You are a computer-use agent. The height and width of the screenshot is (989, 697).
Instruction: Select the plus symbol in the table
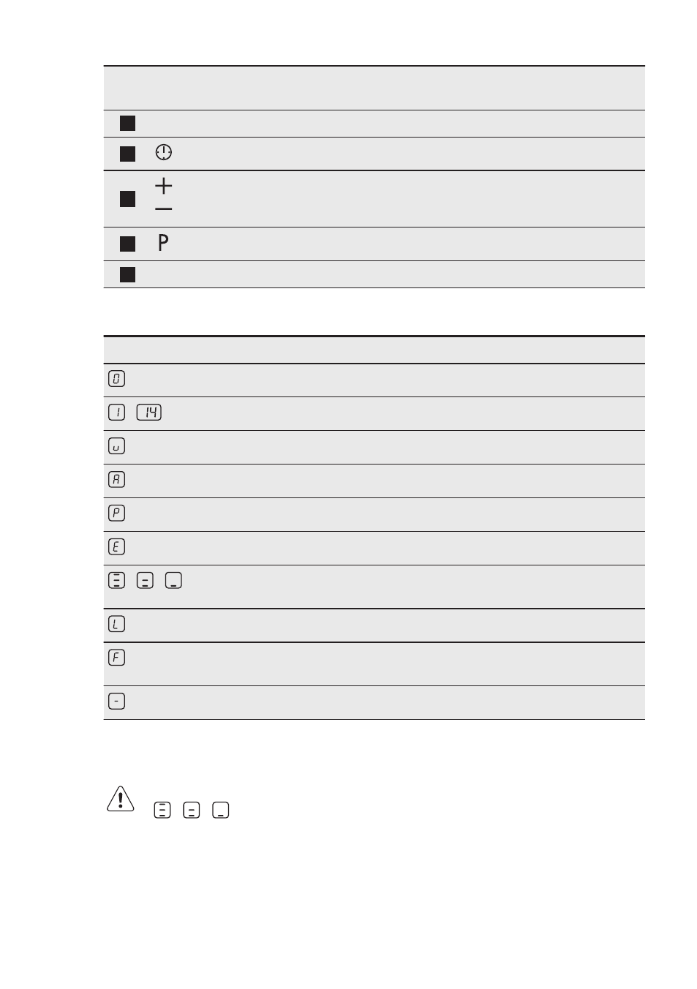click(164, 186)
